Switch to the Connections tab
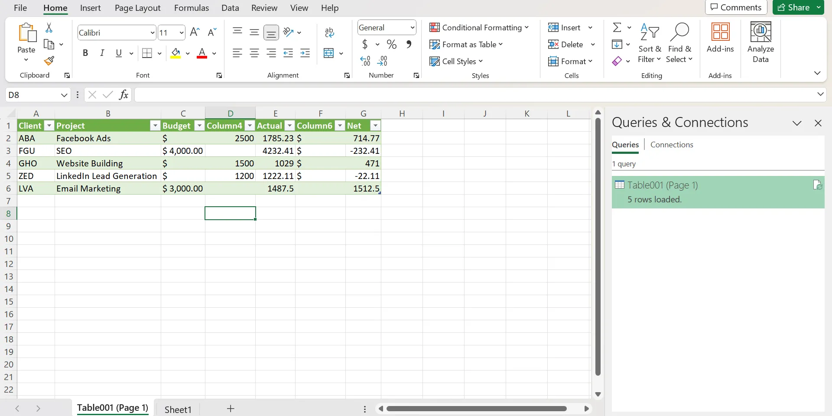This screenshot has width=832, height=416. [x=671, y=144]
